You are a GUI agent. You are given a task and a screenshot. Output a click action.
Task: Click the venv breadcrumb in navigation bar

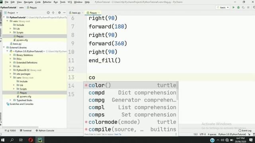21,8
